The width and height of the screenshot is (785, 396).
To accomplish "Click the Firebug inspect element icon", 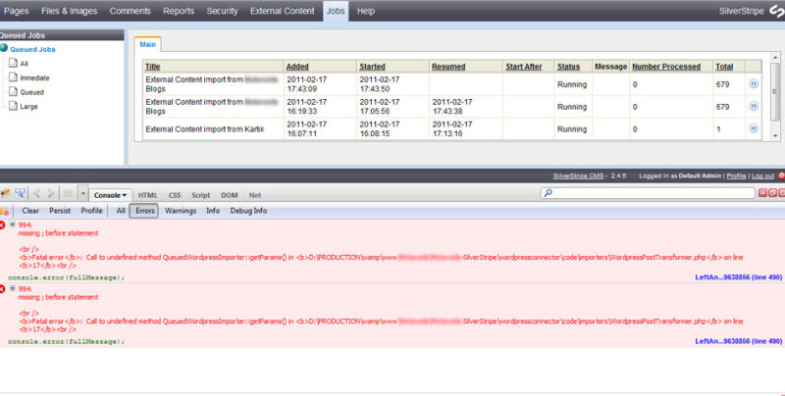I will (x=21, y=194).
